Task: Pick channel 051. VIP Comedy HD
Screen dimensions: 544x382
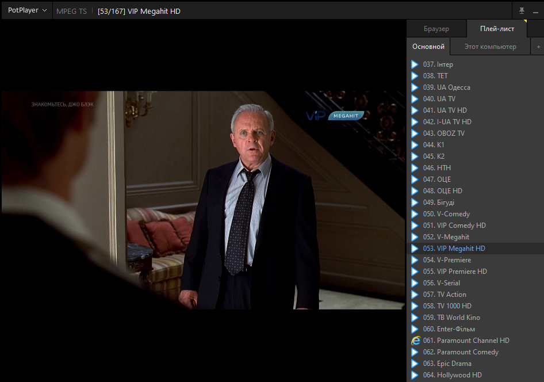Action: point(476,225)
